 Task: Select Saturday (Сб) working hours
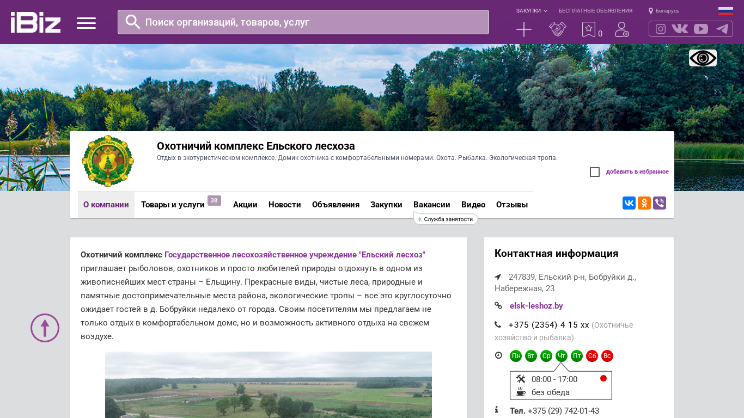coord(592,356)
